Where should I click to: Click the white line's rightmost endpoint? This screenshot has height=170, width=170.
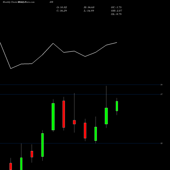tap(117, 42)
